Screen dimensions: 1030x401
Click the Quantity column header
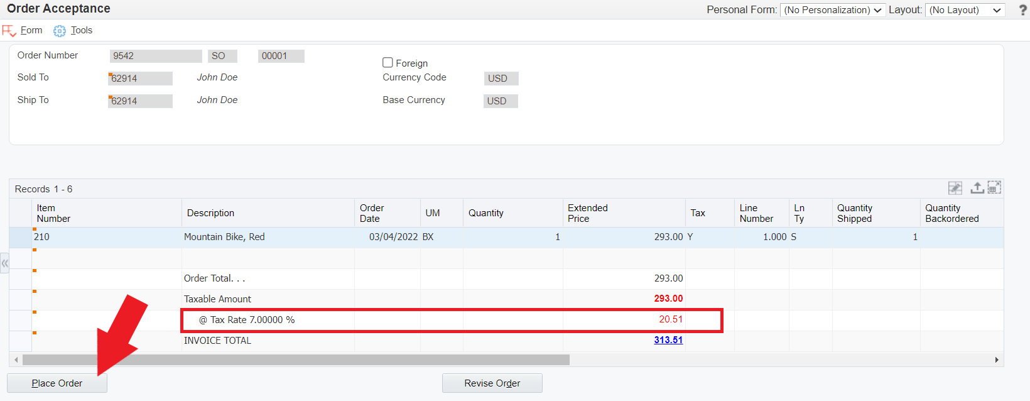pyautogui.click(x=513, y=213)
